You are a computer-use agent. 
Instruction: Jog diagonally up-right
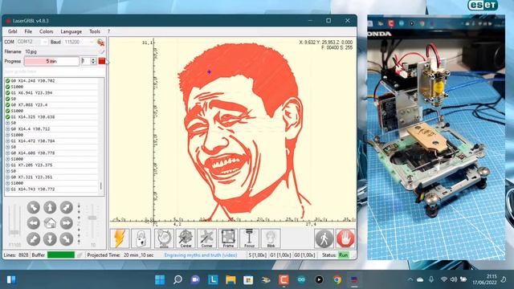[x=66, y=207]
